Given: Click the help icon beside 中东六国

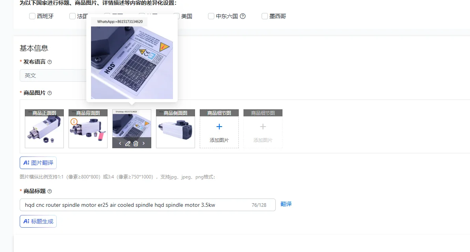Looking at the screenshot, I should coord(243,16).
